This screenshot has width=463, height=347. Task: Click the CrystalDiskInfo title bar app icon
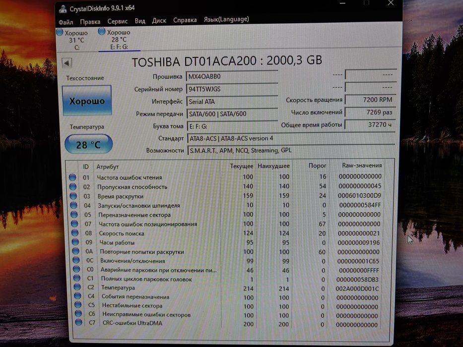[63, 9]
